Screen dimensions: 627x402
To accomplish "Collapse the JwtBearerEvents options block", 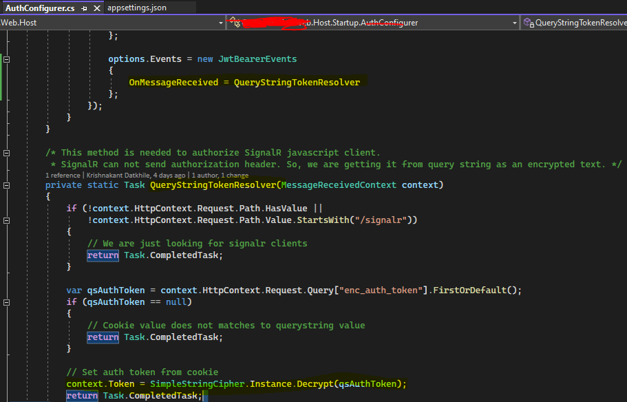I will click(6, 60).
